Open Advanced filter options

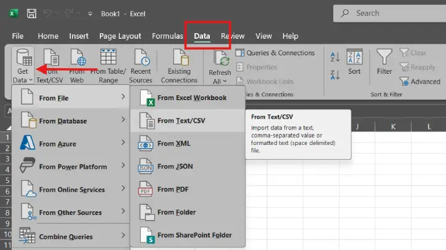(420, 82)
